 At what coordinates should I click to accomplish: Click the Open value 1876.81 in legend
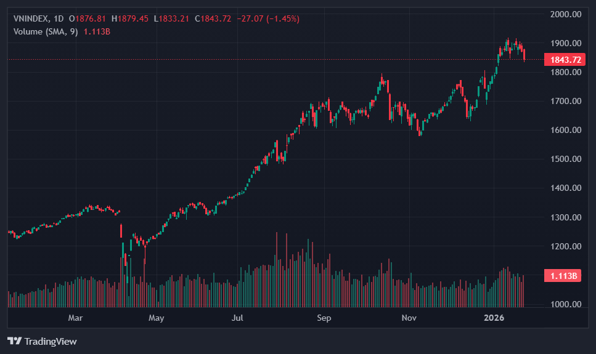click(x=90, y=18)
